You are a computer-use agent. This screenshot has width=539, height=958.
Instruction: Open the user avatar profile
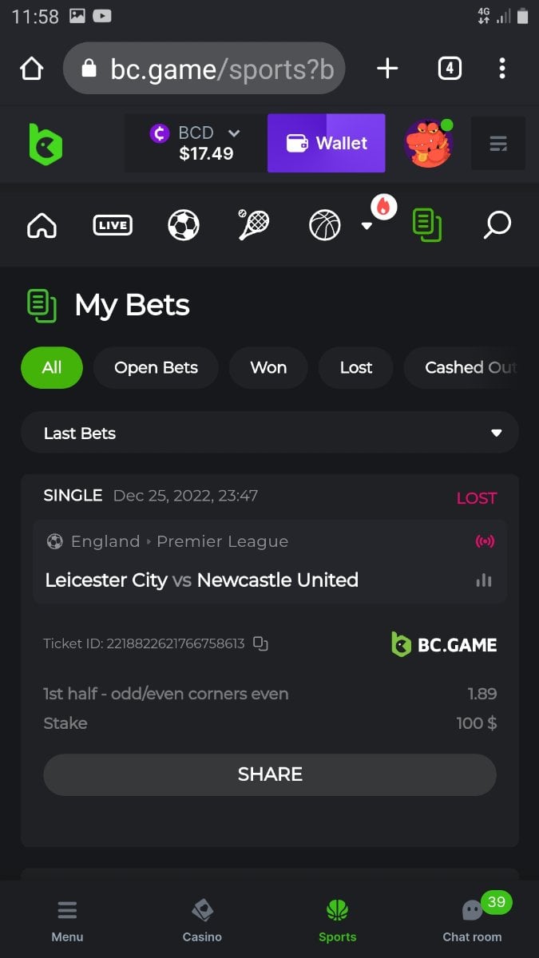(x=429, y=144)
